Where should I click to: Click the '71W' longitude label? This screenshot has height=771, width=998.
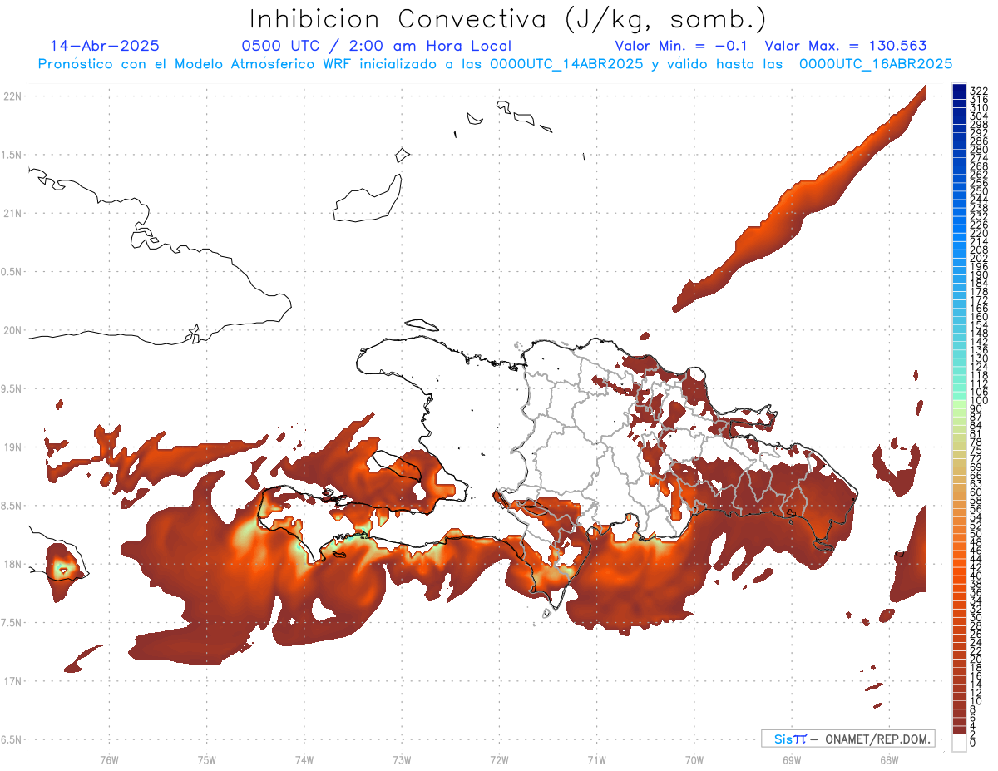coord(596,759)
